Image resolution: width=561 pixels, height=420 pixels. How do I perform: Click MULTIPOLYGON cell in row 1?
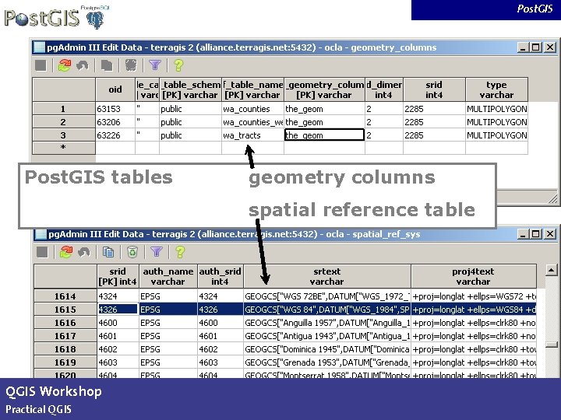click(496, 109)
